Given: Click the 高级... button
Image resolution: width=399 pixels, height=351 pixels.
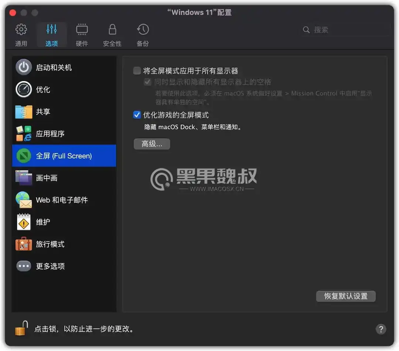Looking at the screenshot, I should click(151, 144).
